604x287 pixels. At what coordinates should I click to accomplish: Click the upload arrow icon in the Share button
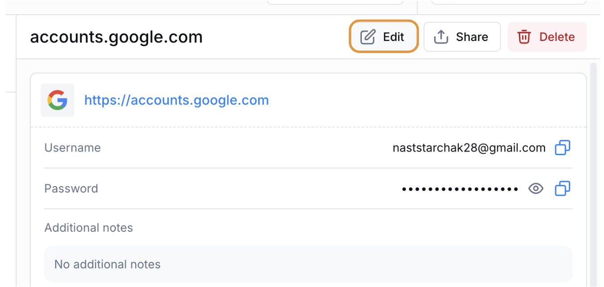441,37
